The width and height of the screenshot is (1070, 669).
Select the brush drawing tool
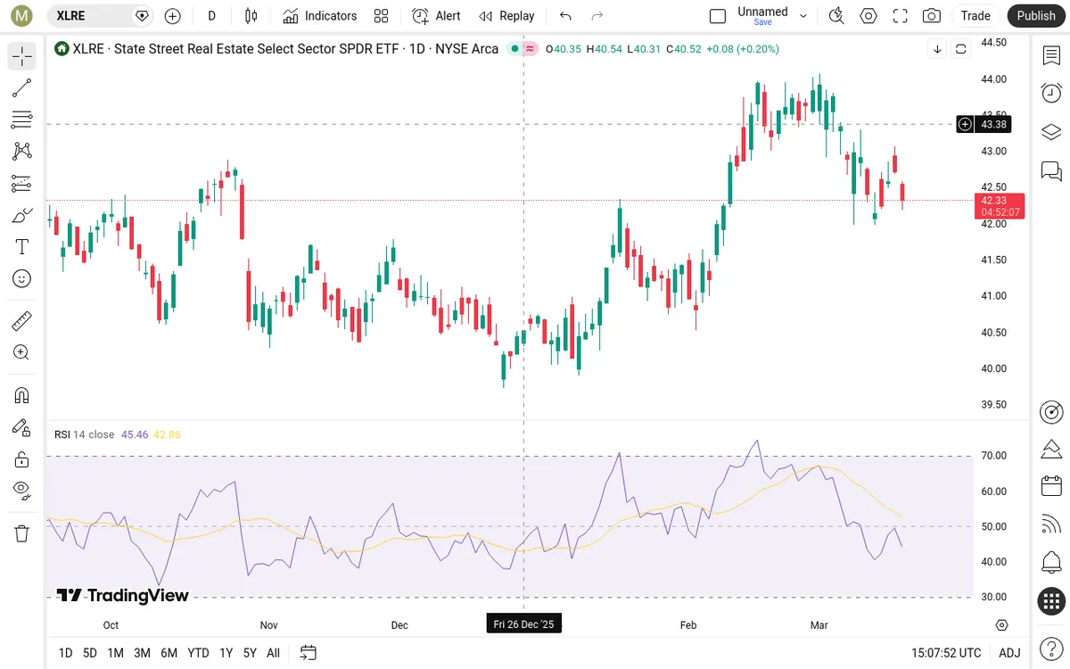click(22, 215)
